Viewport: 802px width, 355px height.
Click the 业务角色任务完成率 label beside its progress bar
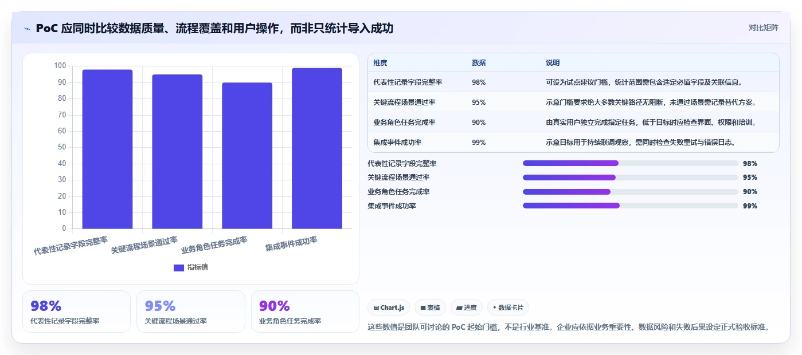pyautogui.click(x=398, y=192)
